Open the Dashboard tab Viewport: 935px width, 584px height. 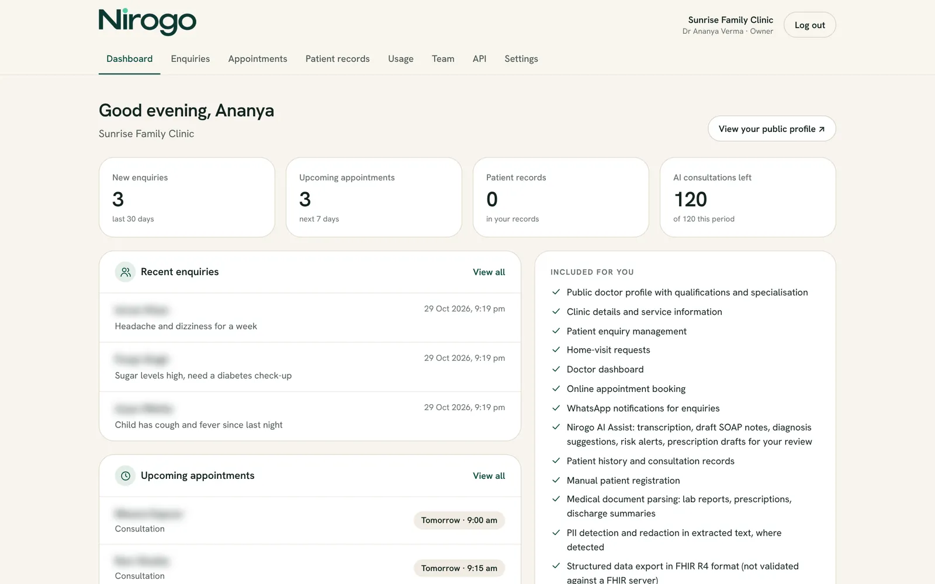click(129, 59)
